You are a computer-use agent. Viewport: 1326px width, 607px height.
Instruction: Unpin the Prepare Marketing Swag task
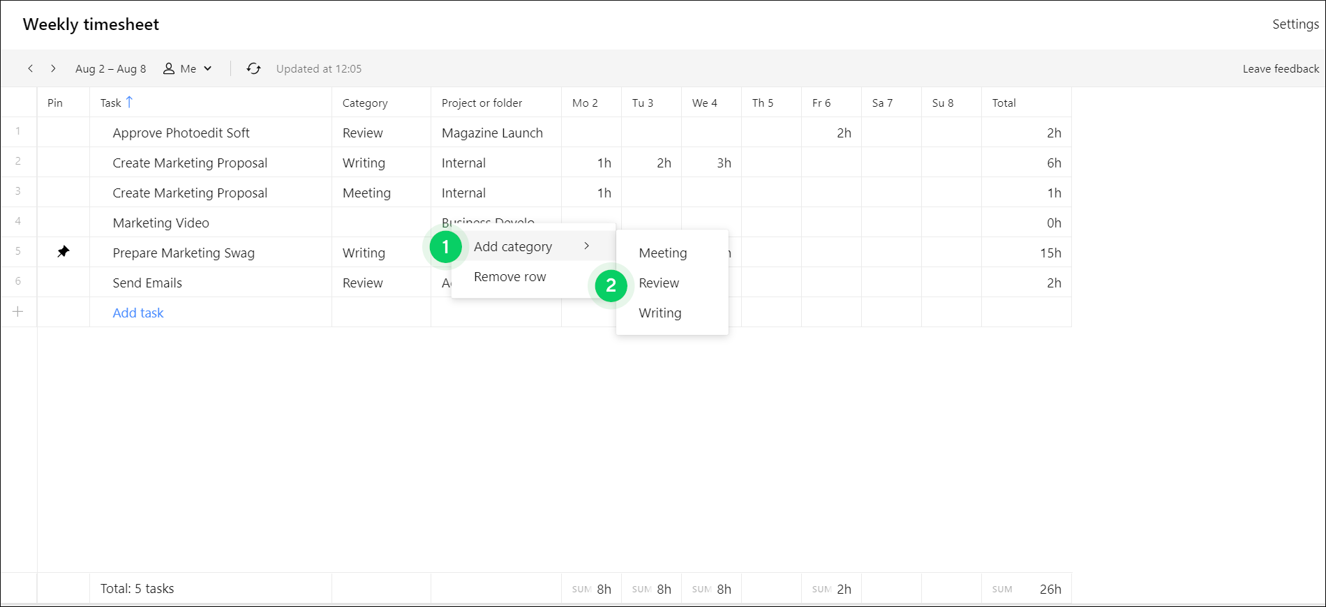(64, 252)
